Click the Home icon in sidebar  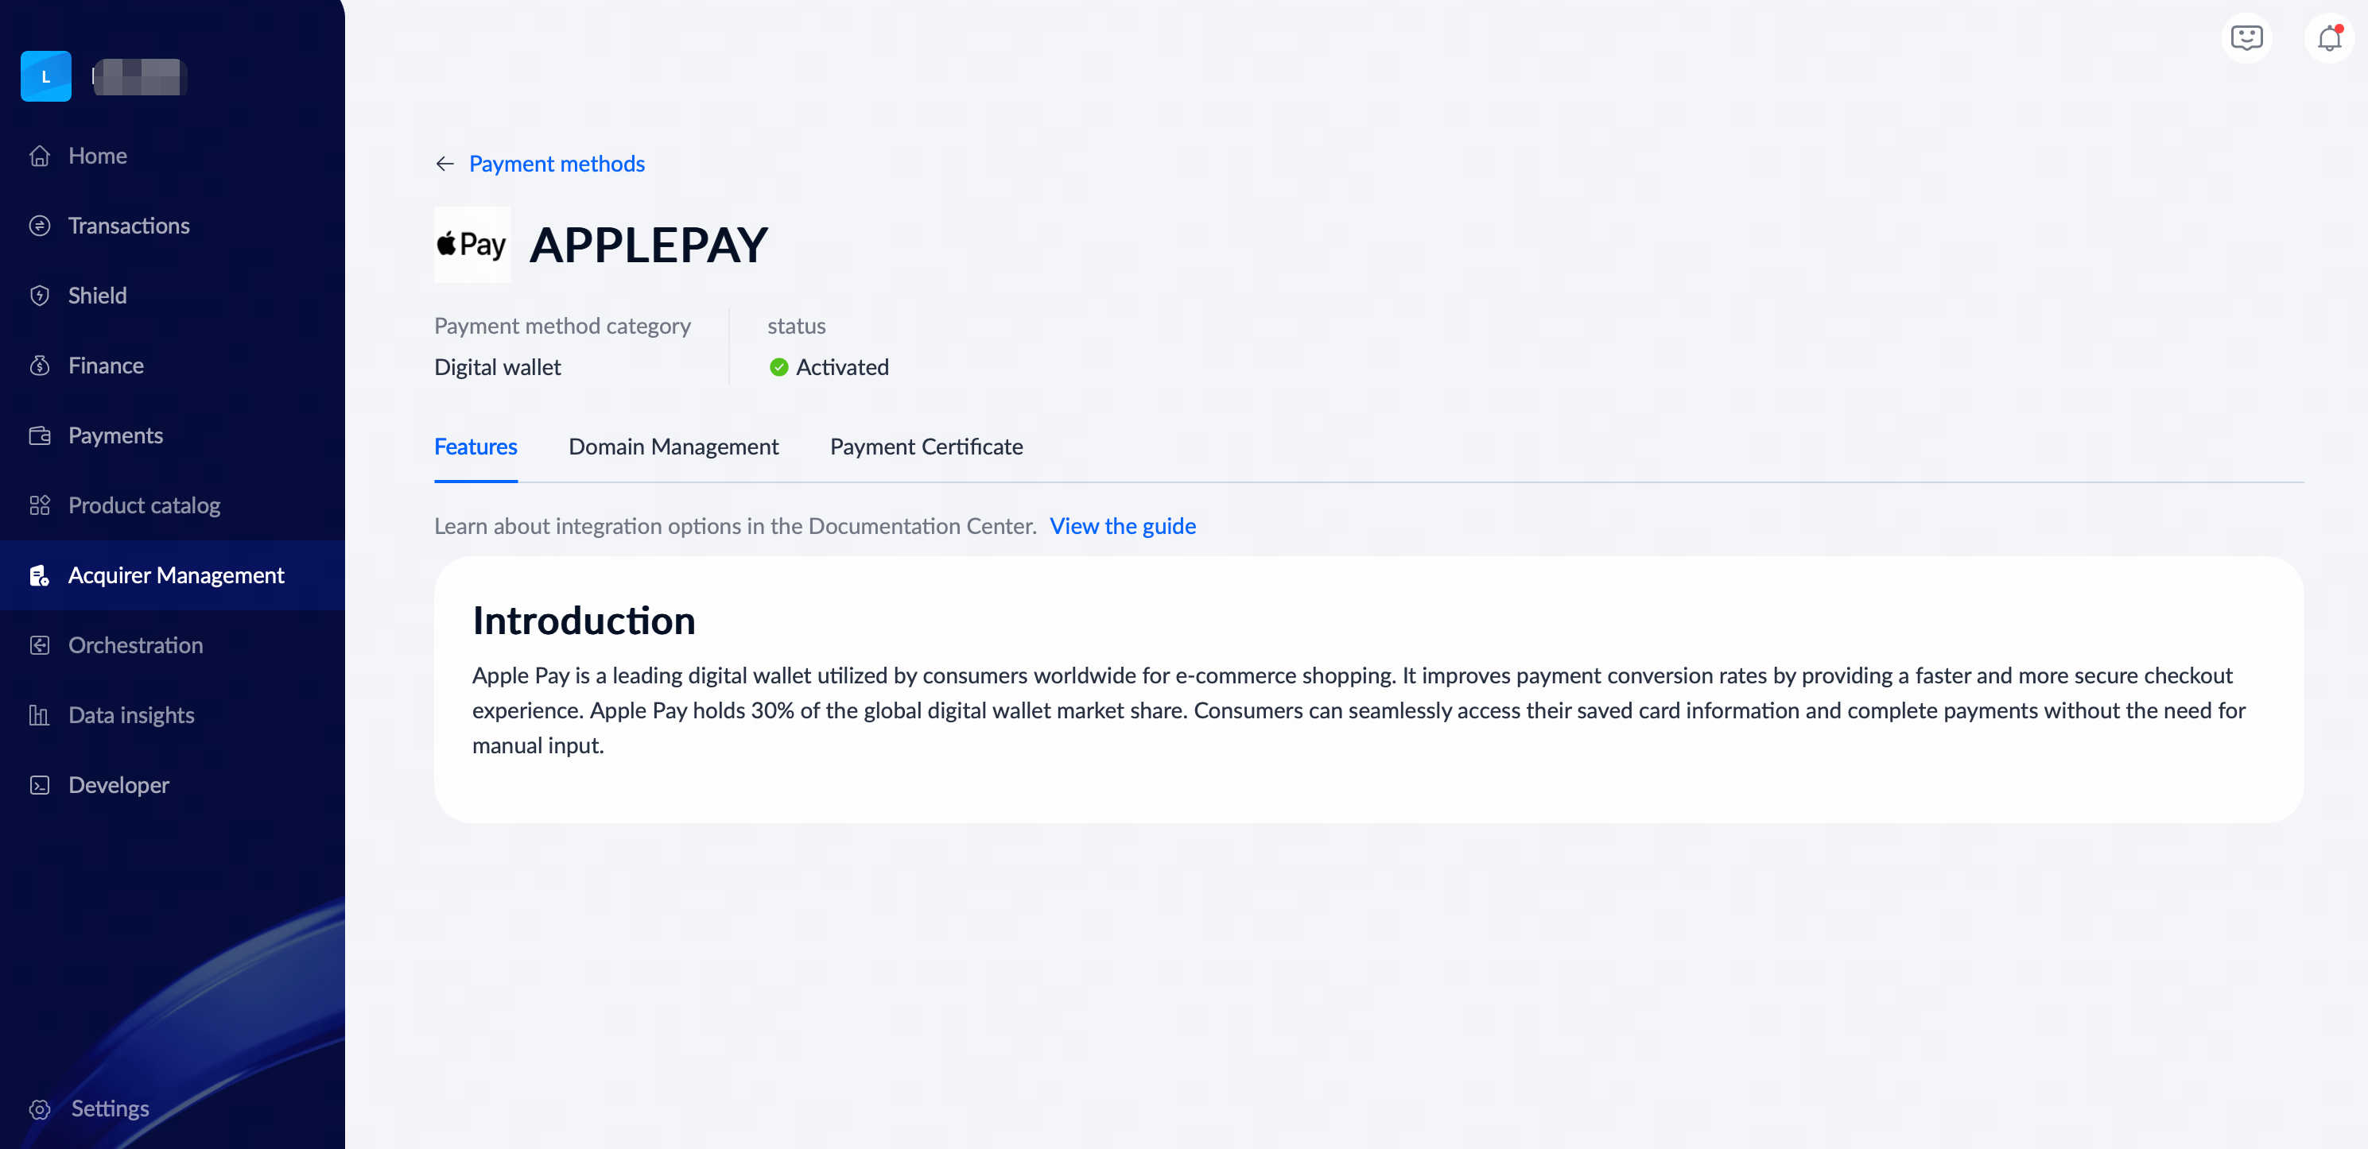tap(40, 156)
